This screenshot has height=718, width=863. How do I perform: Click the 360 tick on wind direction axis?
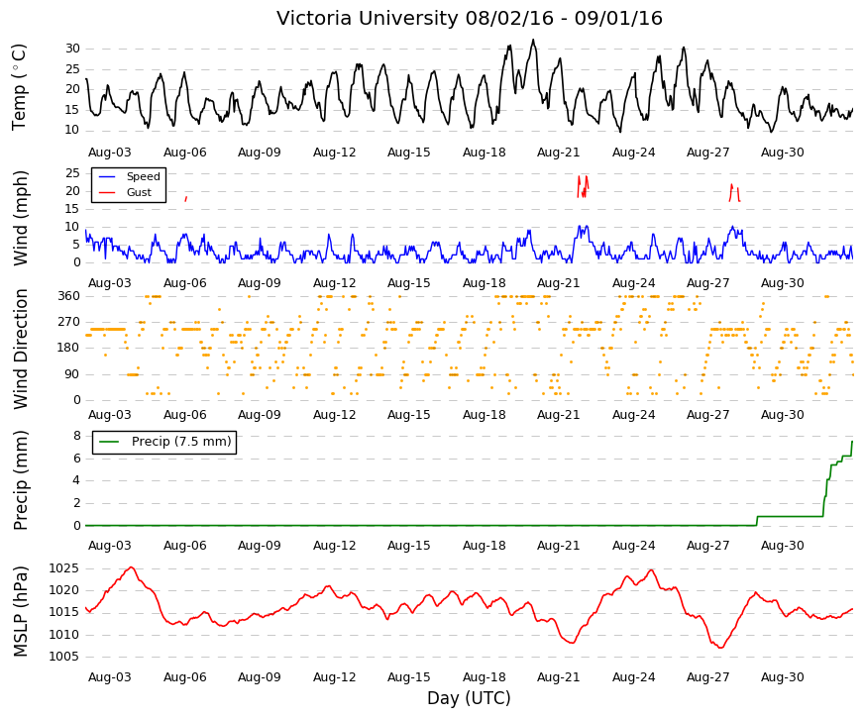click(x=69, y=296)
